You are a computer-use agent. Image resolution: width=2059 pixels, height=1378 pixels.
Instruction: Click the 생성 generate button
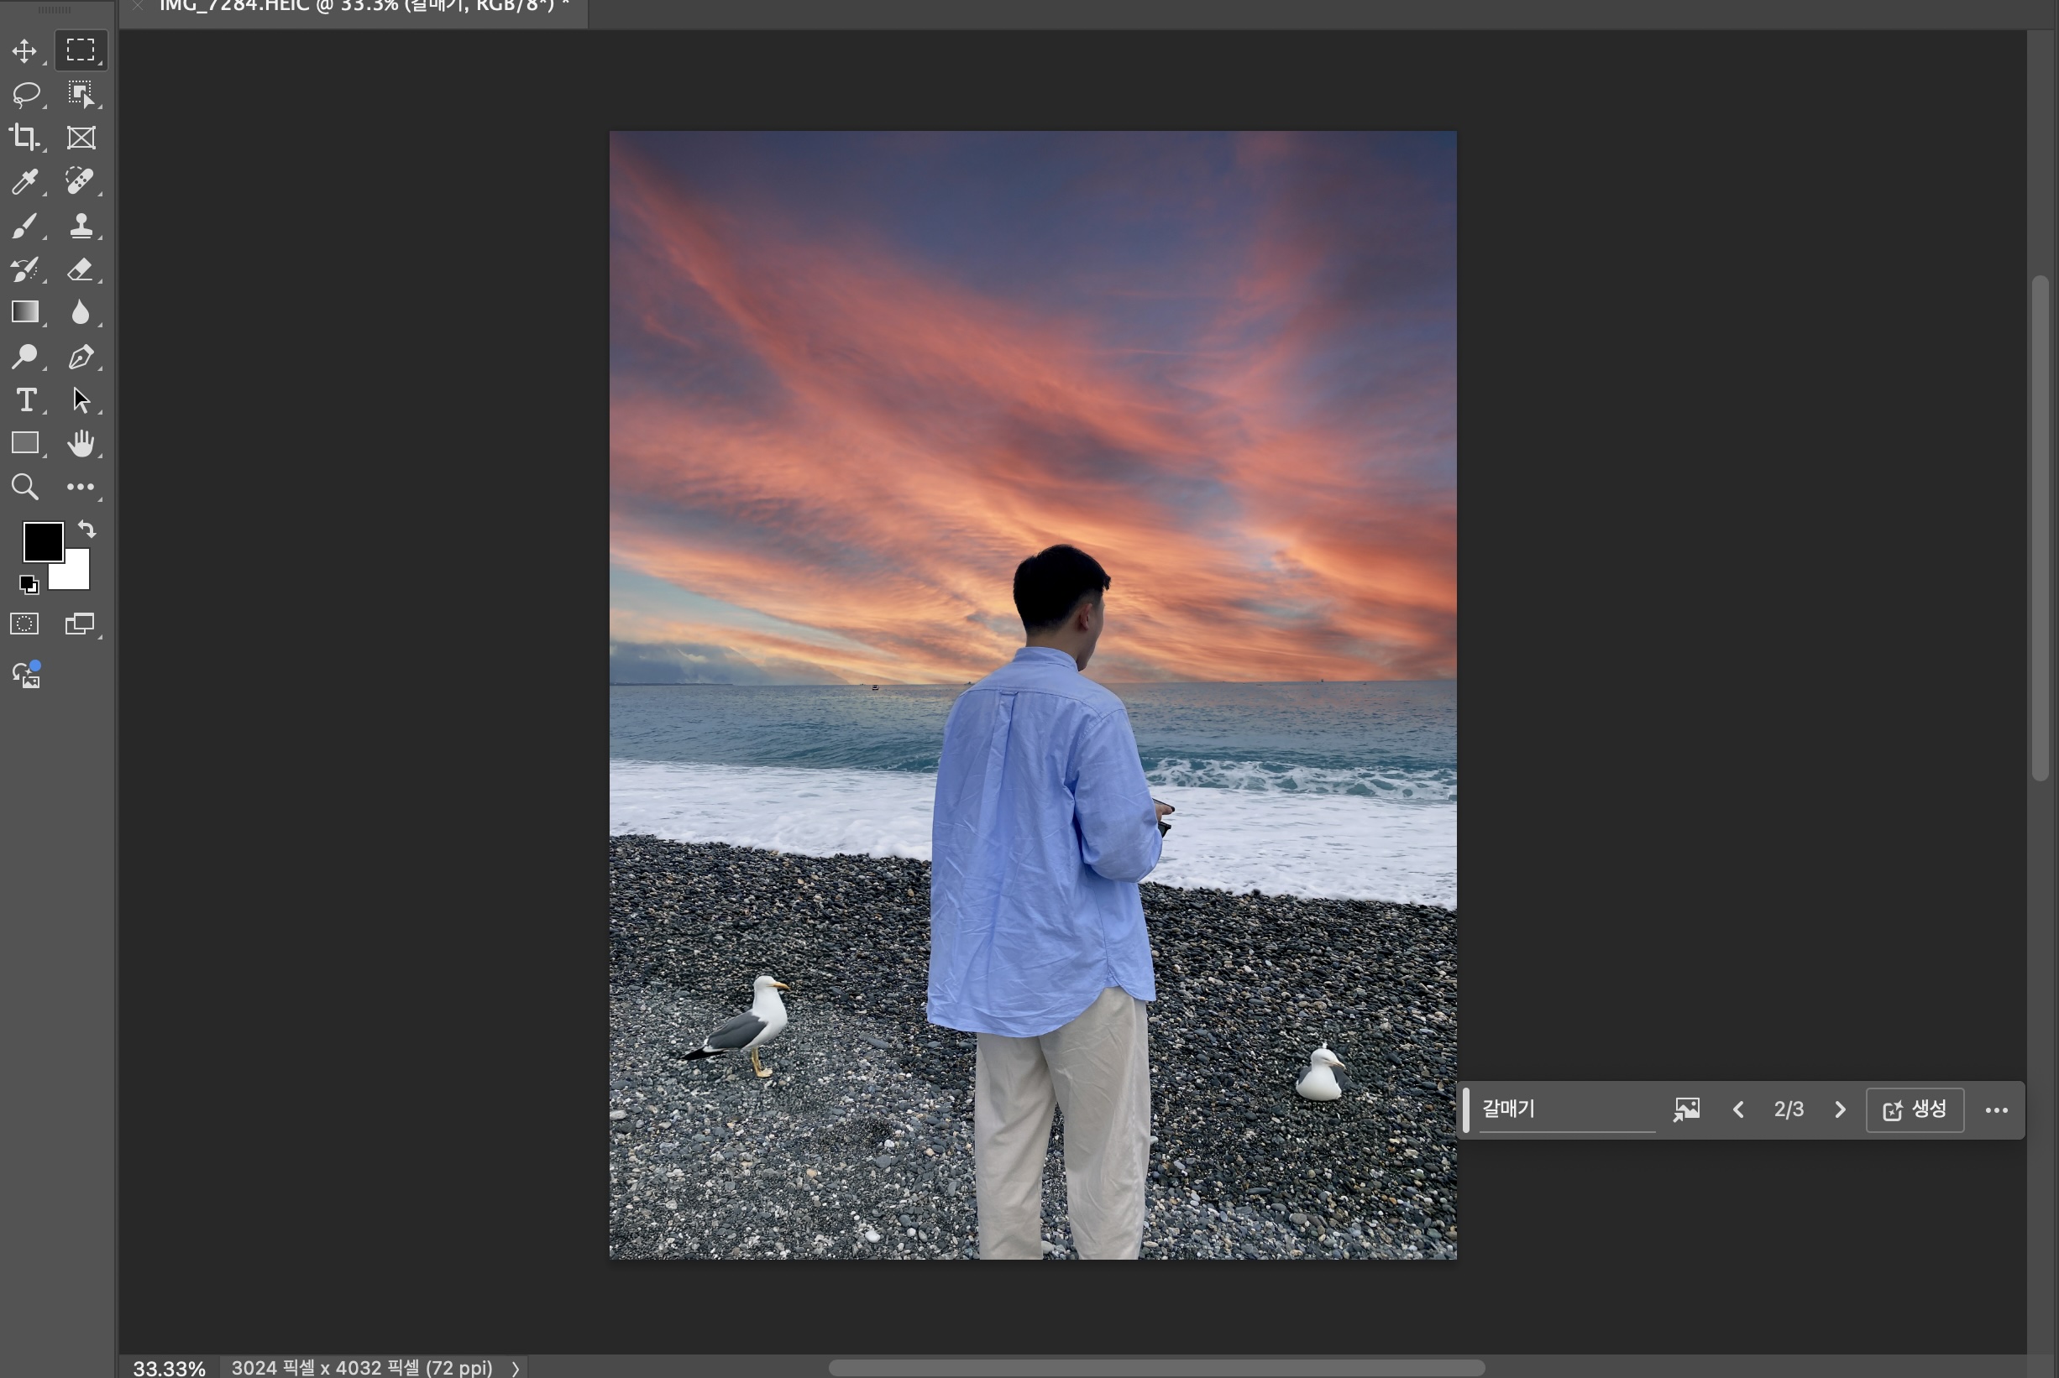point(1915,1109)
